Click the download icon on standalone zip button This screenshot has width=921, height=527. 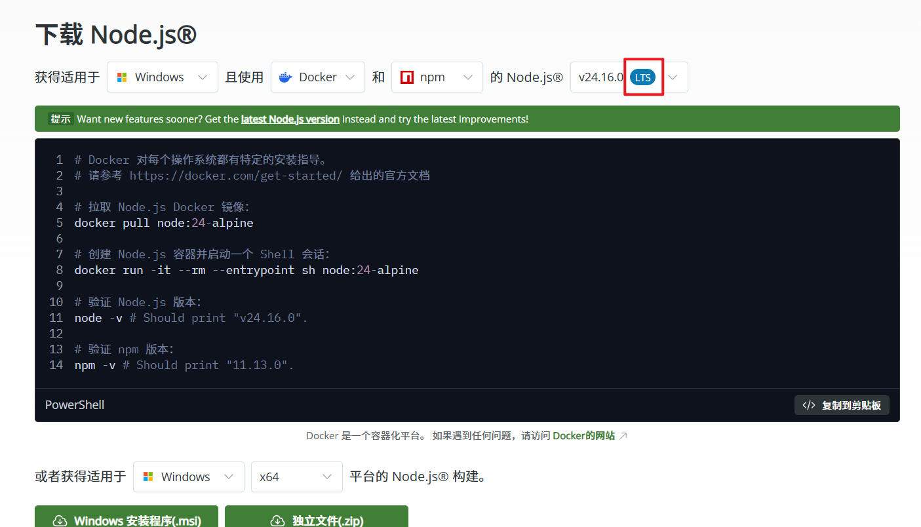[278, 521]
